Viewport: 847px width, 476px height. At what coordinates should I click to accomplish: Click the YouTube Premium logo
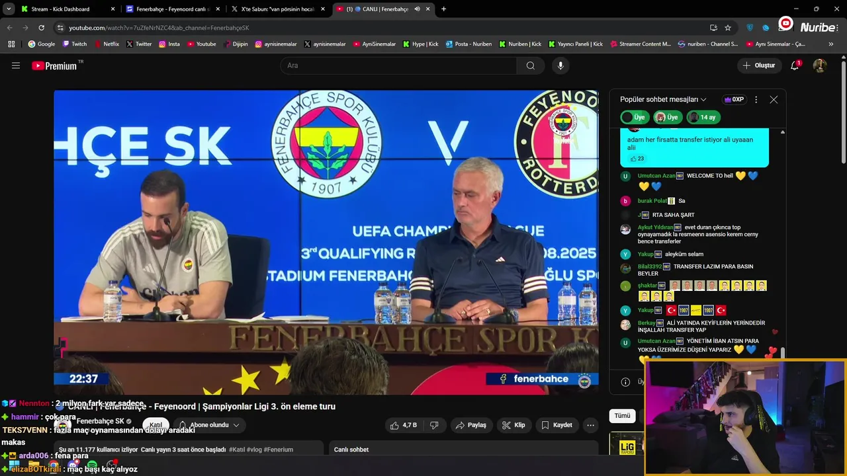click(55, 65)
